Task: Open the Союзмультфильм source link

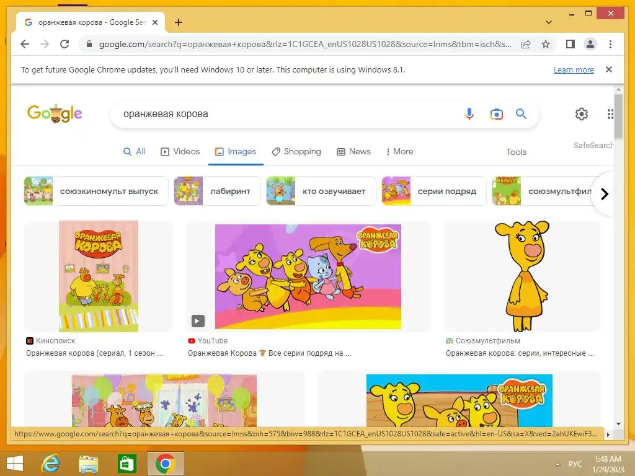Action: [x=482, y=341]
